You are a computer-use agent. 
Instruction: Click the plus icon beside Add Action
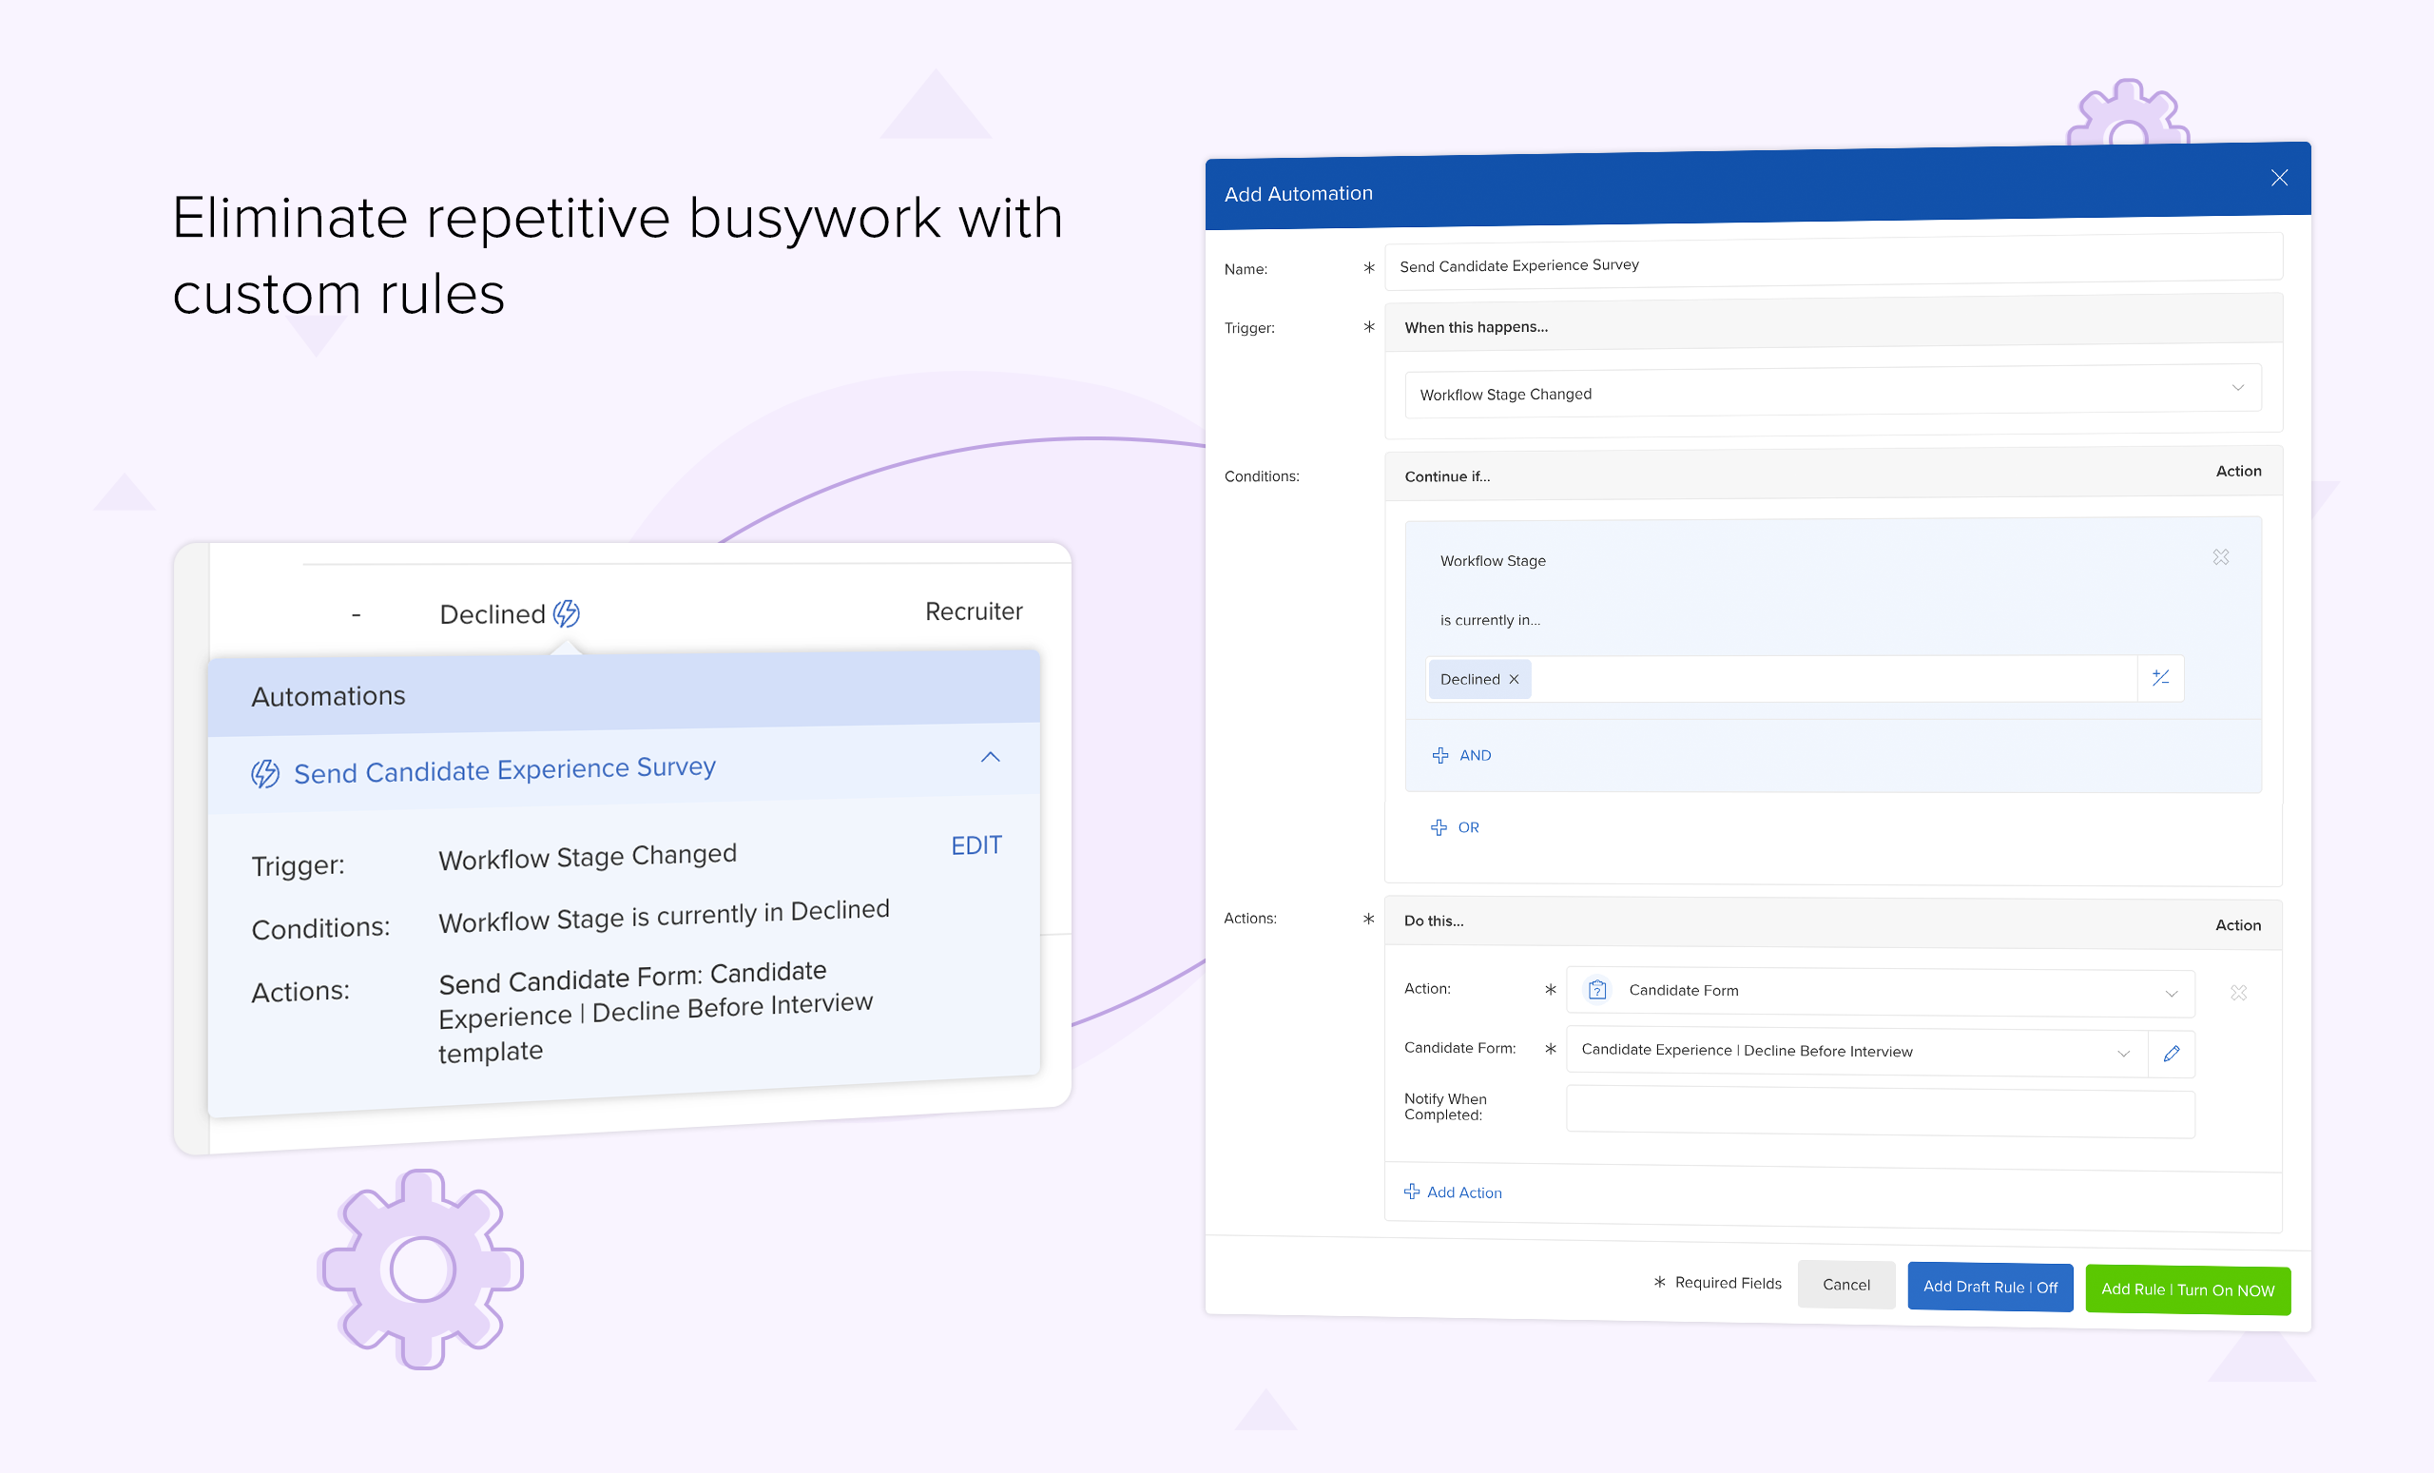pyautogui.click(x=1412, y=1192)
